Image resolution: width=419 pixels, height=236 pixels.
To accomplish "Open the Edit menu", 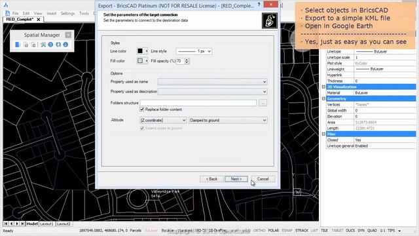I will pos(26,13).
